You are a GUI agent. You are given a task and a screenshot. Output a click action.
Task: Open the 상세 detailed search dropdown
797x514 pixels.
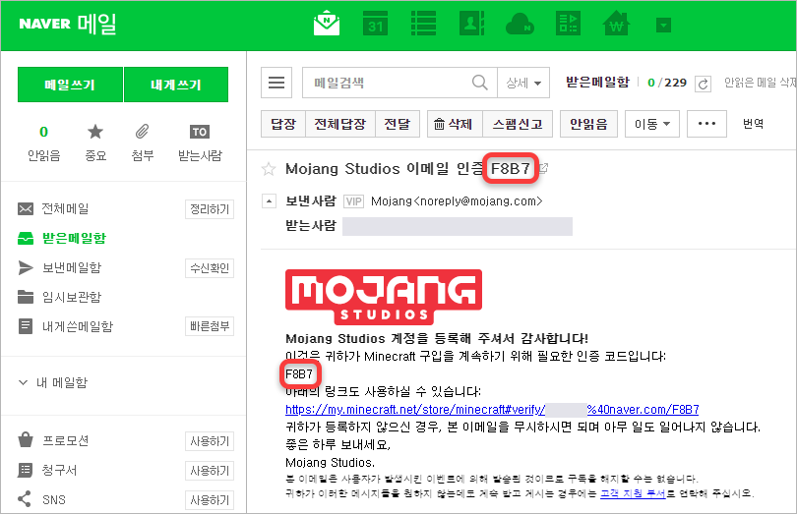pyautogui.click(x=523, y=83)
